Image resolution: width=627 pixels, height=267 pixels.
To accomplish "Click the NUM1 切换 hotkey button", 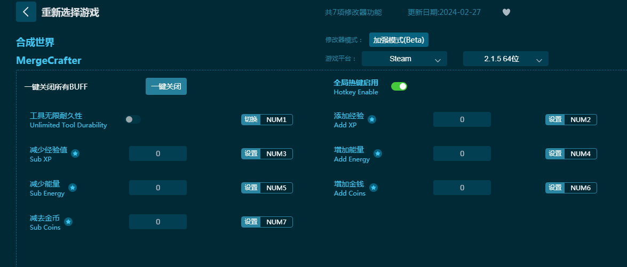I will pyautogui.click(x=267, y=120).
